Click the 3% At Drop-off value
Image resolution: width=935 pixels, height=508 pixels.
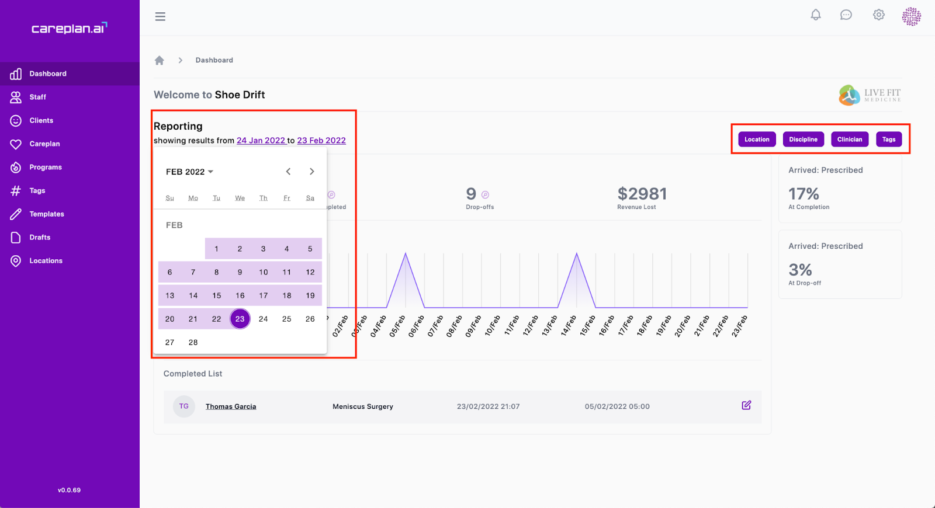(x=800, y=270)
